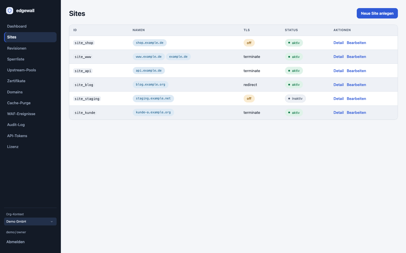
Task: Open Cache-Purge section
Action: (x=30, y=103)
